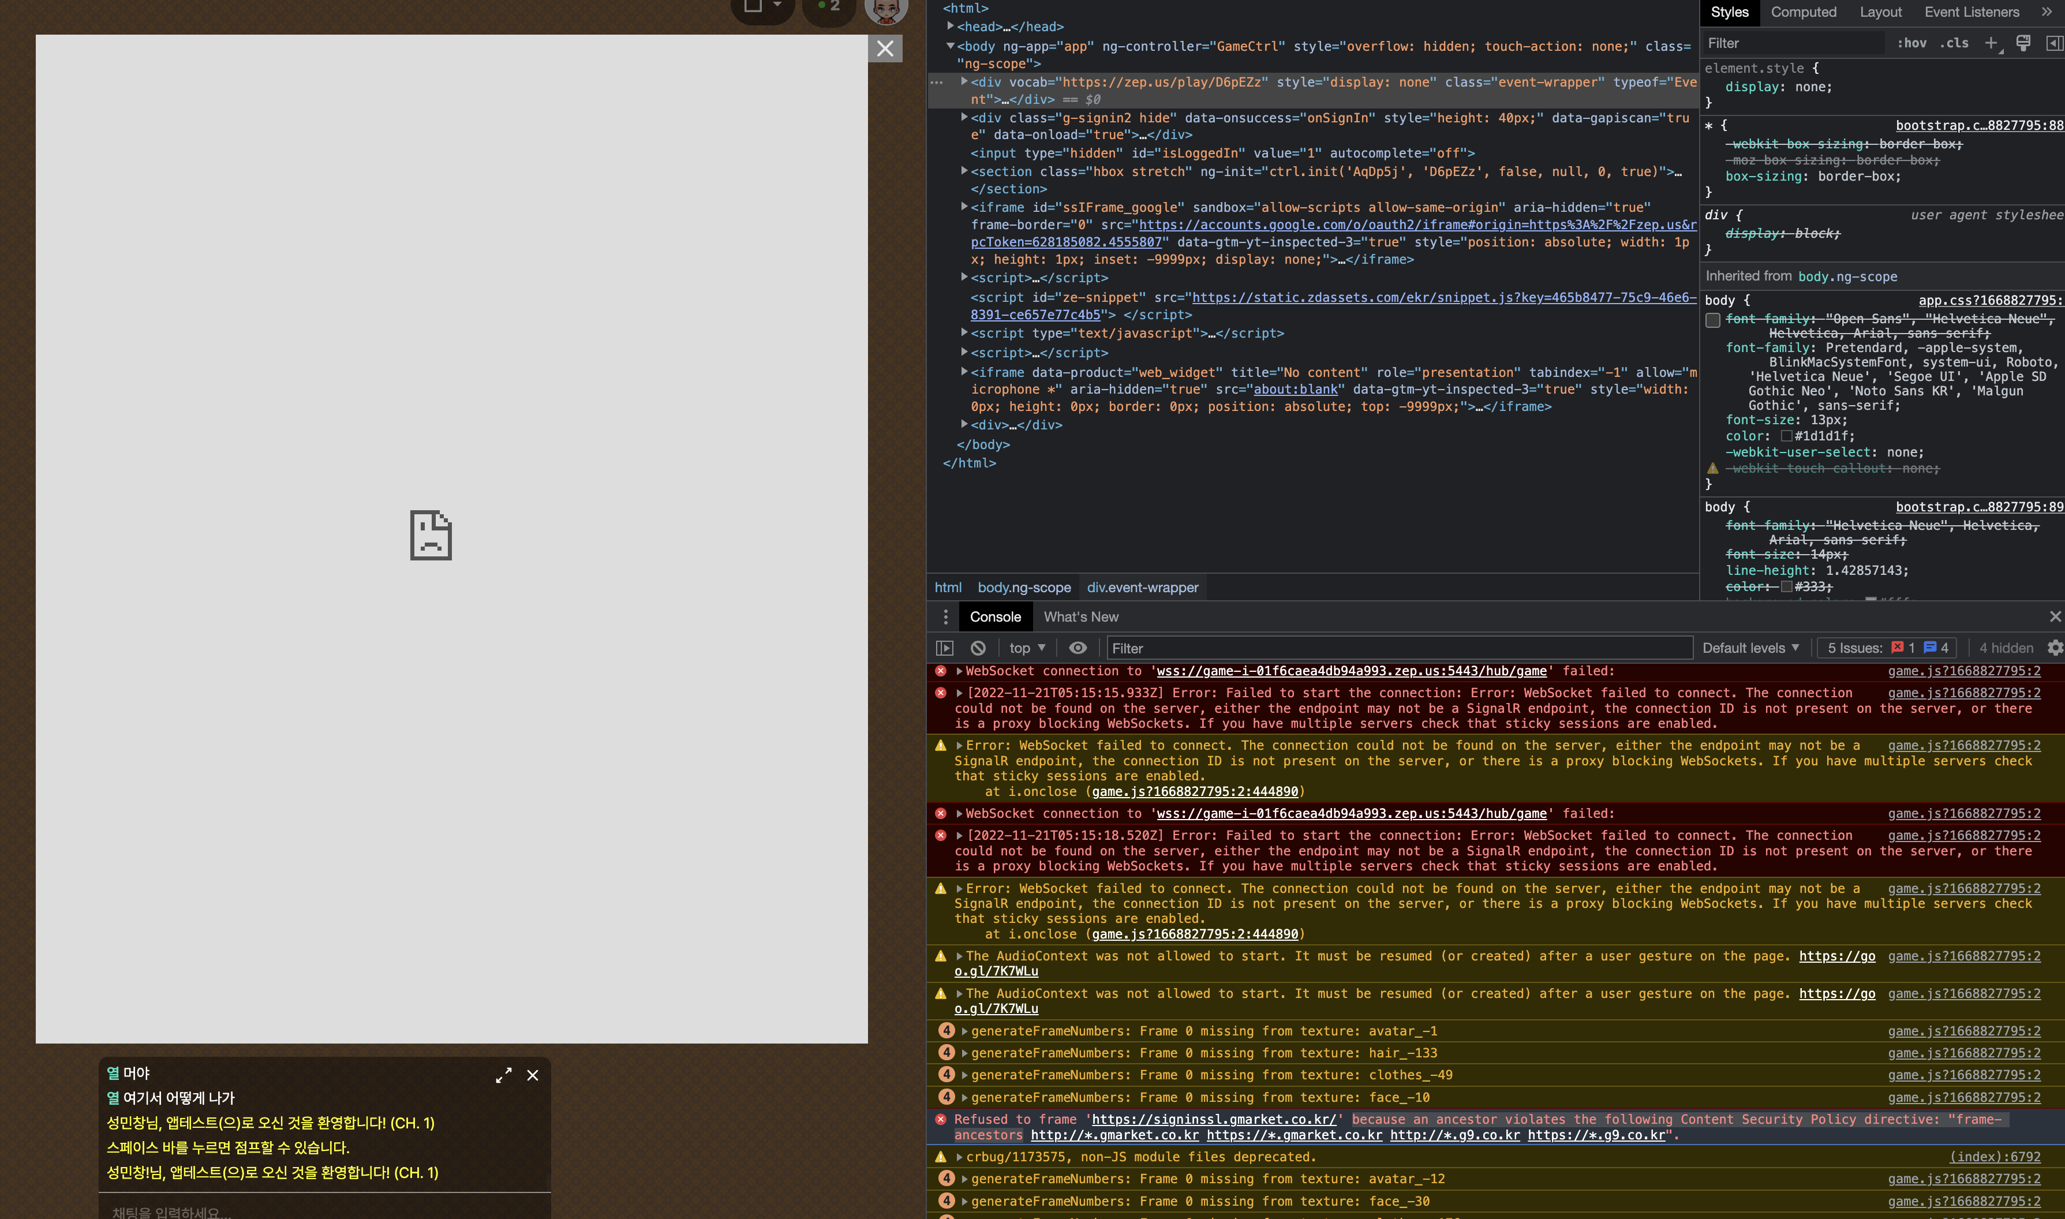The height and width of the screenshot is (1219, 2065).
Task: Click the warning icon next to -webkit-touch-callout
Action: tap(1712, 468)
